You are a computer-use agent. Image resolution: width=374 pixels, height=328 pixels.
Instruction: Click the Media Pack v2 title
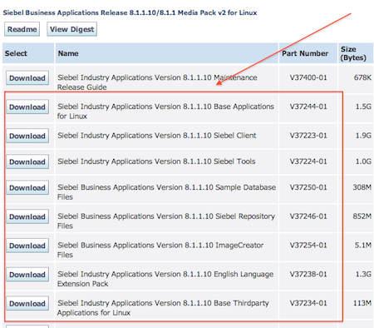[130, 12]
